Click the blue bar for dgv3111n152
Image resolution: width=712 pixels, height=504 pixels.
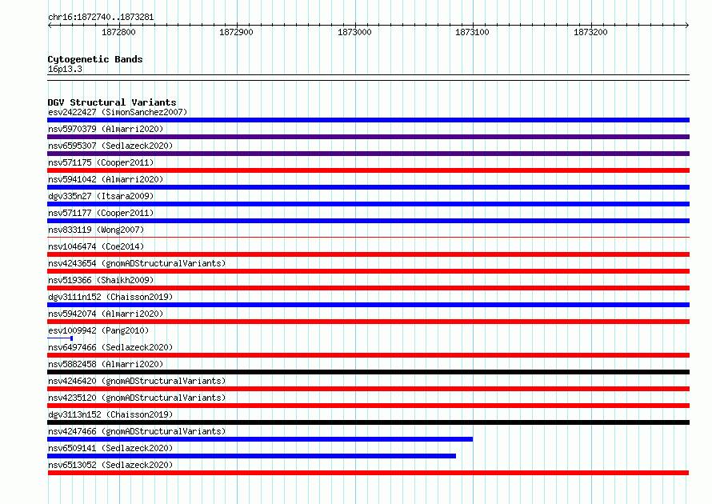(368, 305)
